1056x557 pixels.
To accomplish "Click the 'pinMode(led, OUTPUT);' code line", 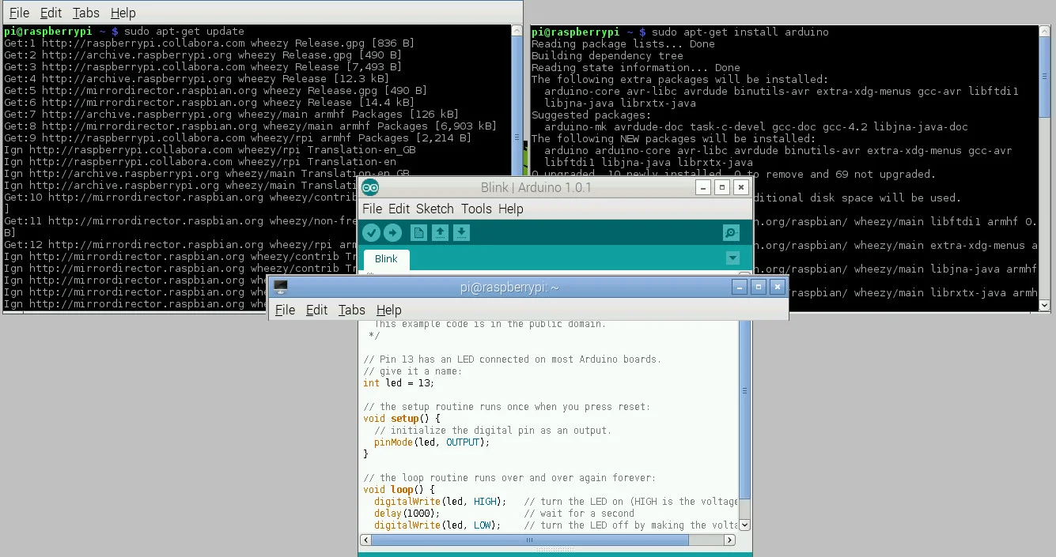I will coord(432,442).
